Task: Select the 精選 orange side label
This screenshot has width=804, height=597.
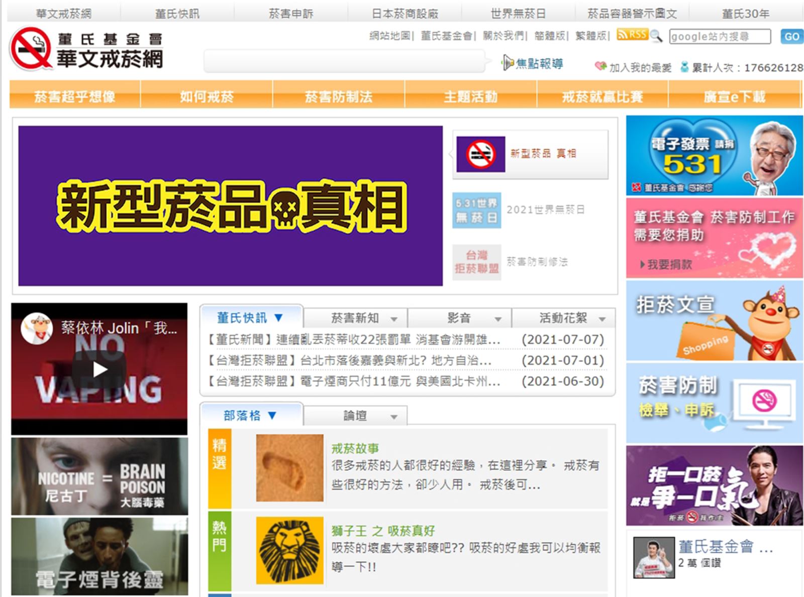Action: point(220,468)
